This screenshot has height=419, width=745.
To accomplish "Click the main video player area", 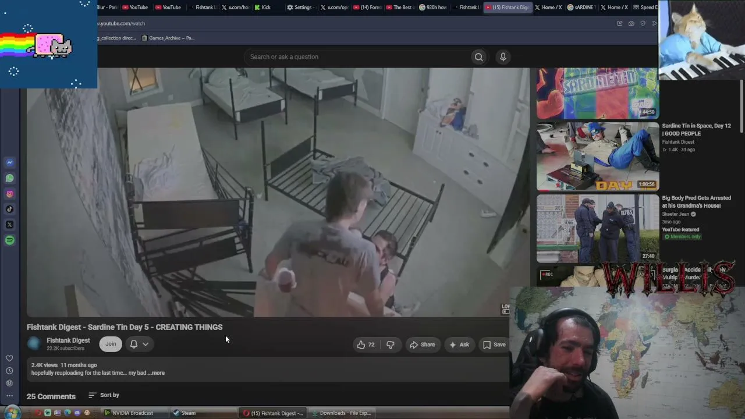I will click(x=278, y=192).
